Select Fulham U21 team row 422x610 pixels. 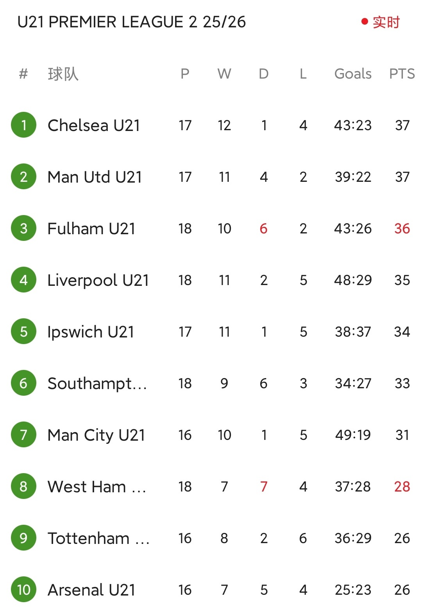(x=91, y=229)
